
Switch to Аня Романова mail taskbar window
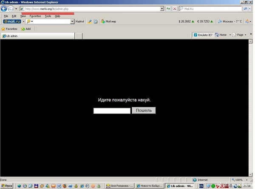click(120, 186)
